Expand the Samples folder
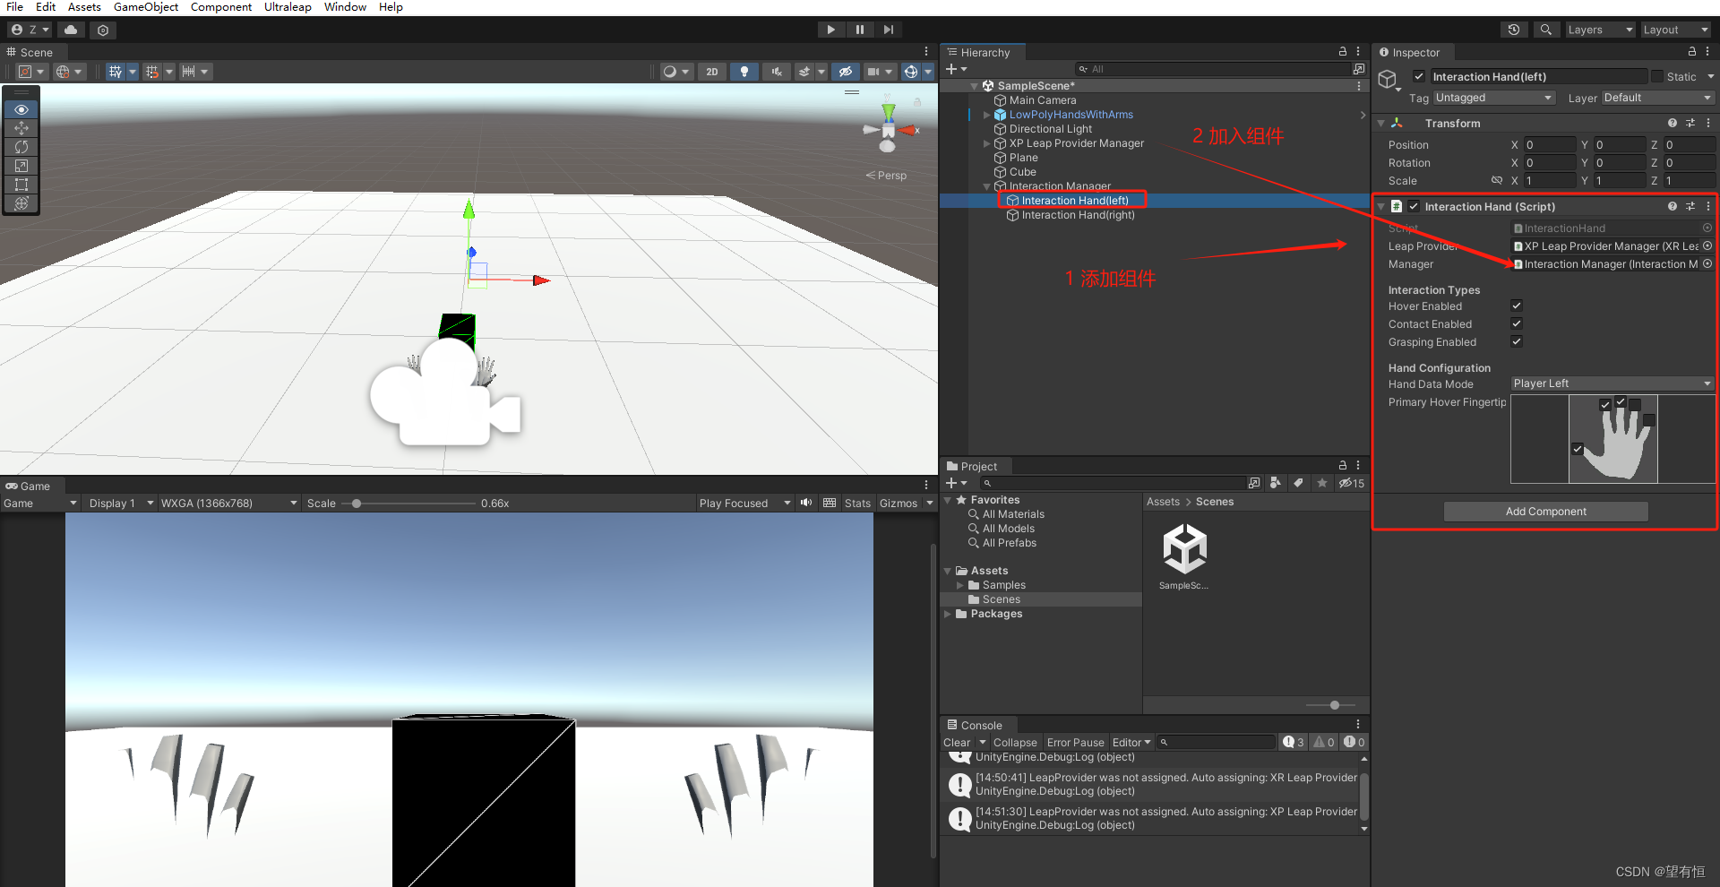 tap(960, 585)
